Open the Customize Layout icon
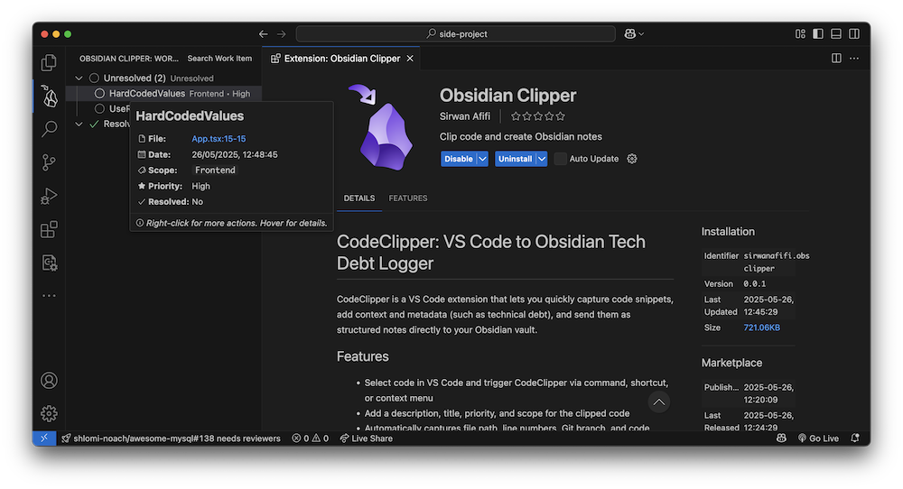 (800, 34)
